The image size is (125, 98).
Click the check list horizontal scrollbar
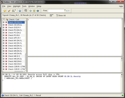click(x=14, y=72)
